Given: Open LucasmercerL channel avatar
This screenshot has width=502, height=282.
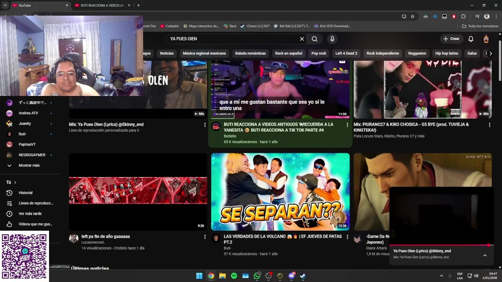Looking at the screenshot, I should (74, 238).
